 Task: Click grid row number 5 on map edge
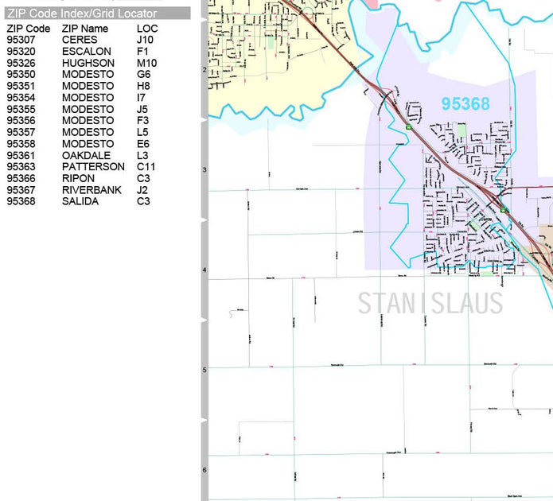pos(204,371)
